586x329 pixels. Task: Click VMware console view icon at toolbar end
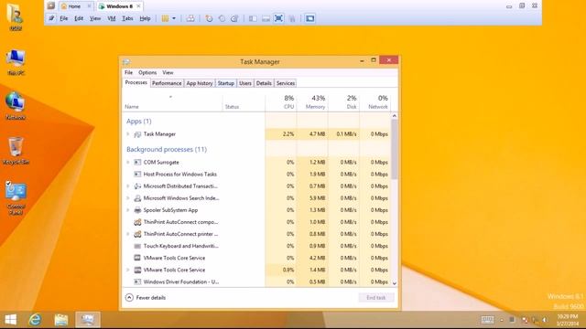[309, 18]
